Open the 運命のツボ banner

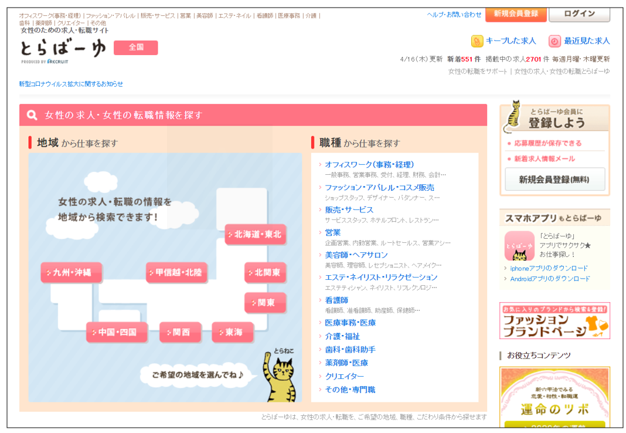pyautogui.click(x=554, y=399)
